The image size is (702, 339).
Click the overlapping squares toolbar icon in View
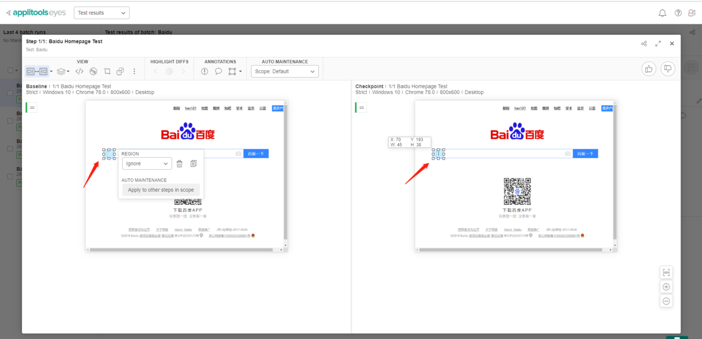point(121,71)
